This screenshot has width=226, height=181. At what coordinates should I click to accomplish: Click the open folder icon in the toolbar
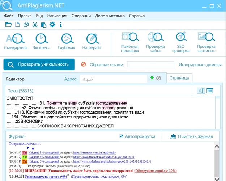click(x=8, y=25)
